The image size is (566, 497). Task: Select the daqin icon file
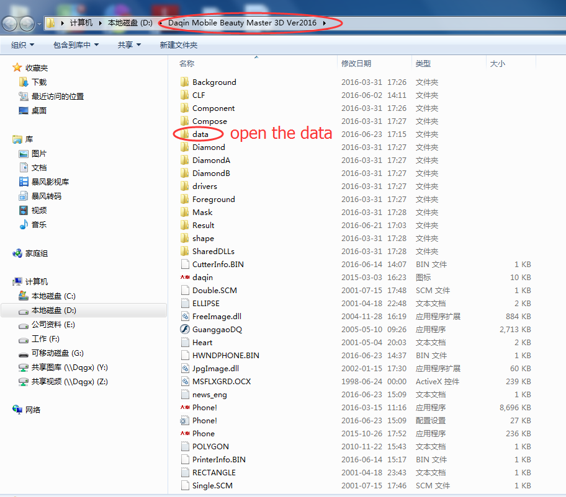[x=202, y=277]
